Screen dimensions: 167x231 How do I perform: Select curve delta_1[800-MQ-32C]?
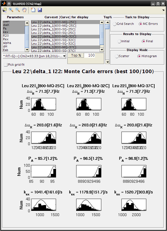tap(65, 36)
